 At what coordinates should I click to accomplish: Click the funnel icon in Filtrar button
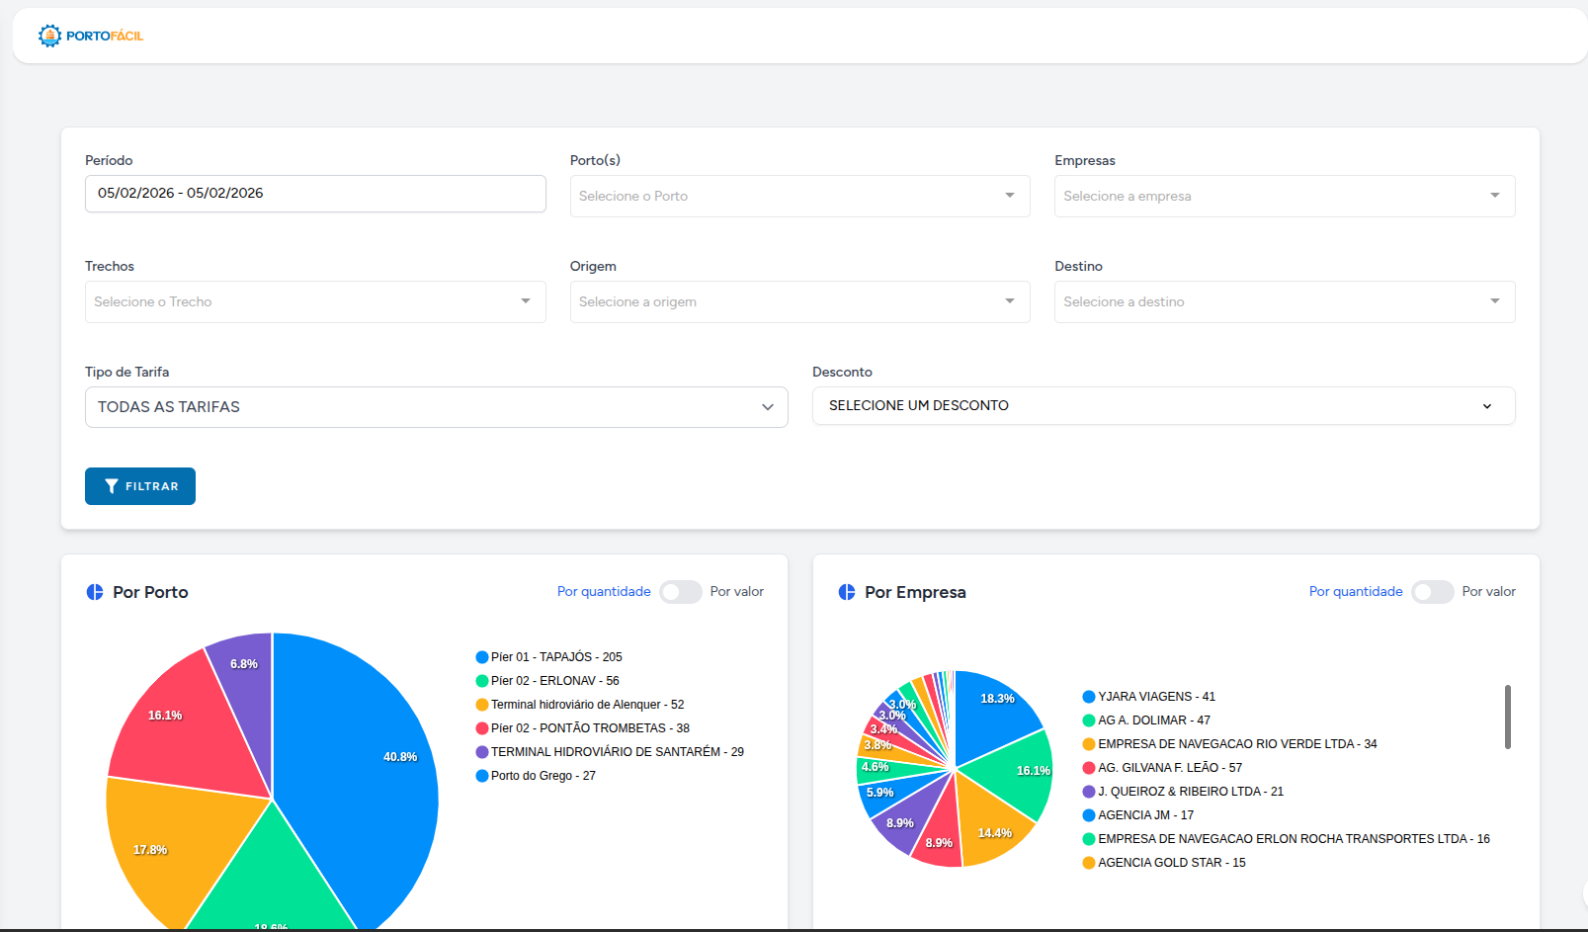pos(112,486)
